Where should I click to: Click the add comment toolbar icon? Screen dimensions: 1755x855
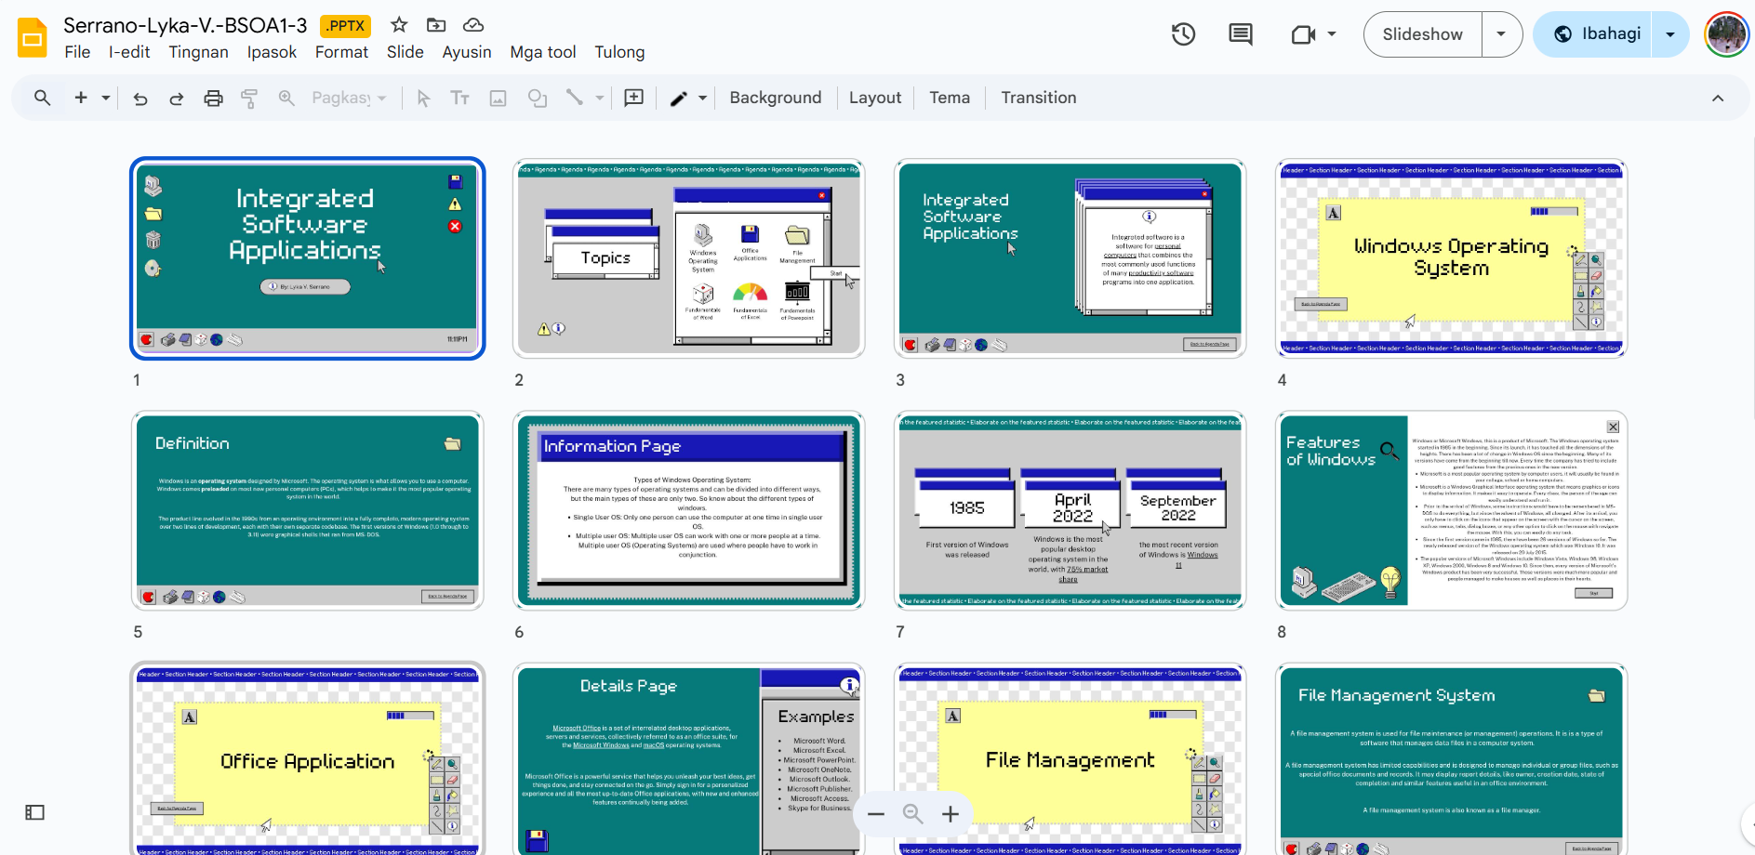click(x=634, y=98)
